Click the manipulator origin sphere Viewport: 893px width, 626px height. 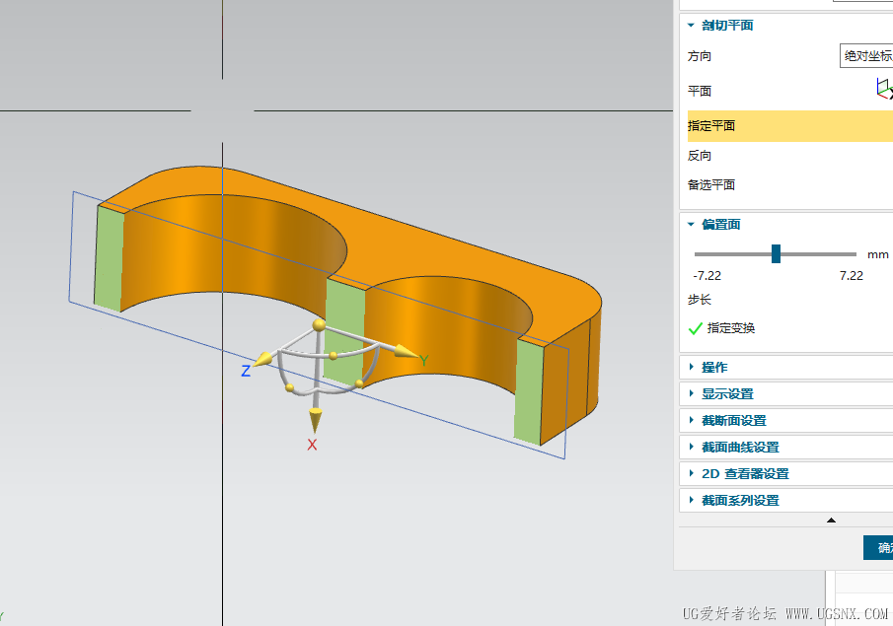(x=319, y=325)
